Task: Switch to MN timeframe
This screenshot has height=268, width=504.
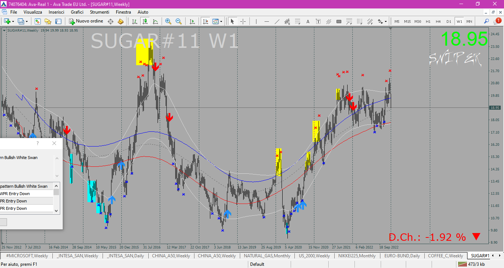Action: (469, 21)
